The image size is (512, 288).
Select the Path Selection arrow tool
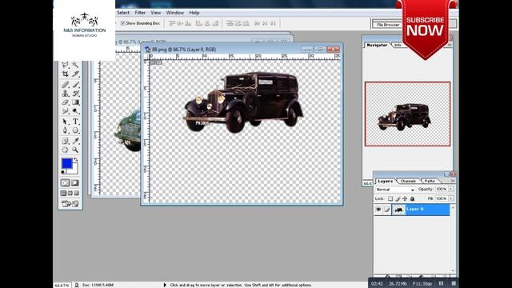(x=65, y=122)
